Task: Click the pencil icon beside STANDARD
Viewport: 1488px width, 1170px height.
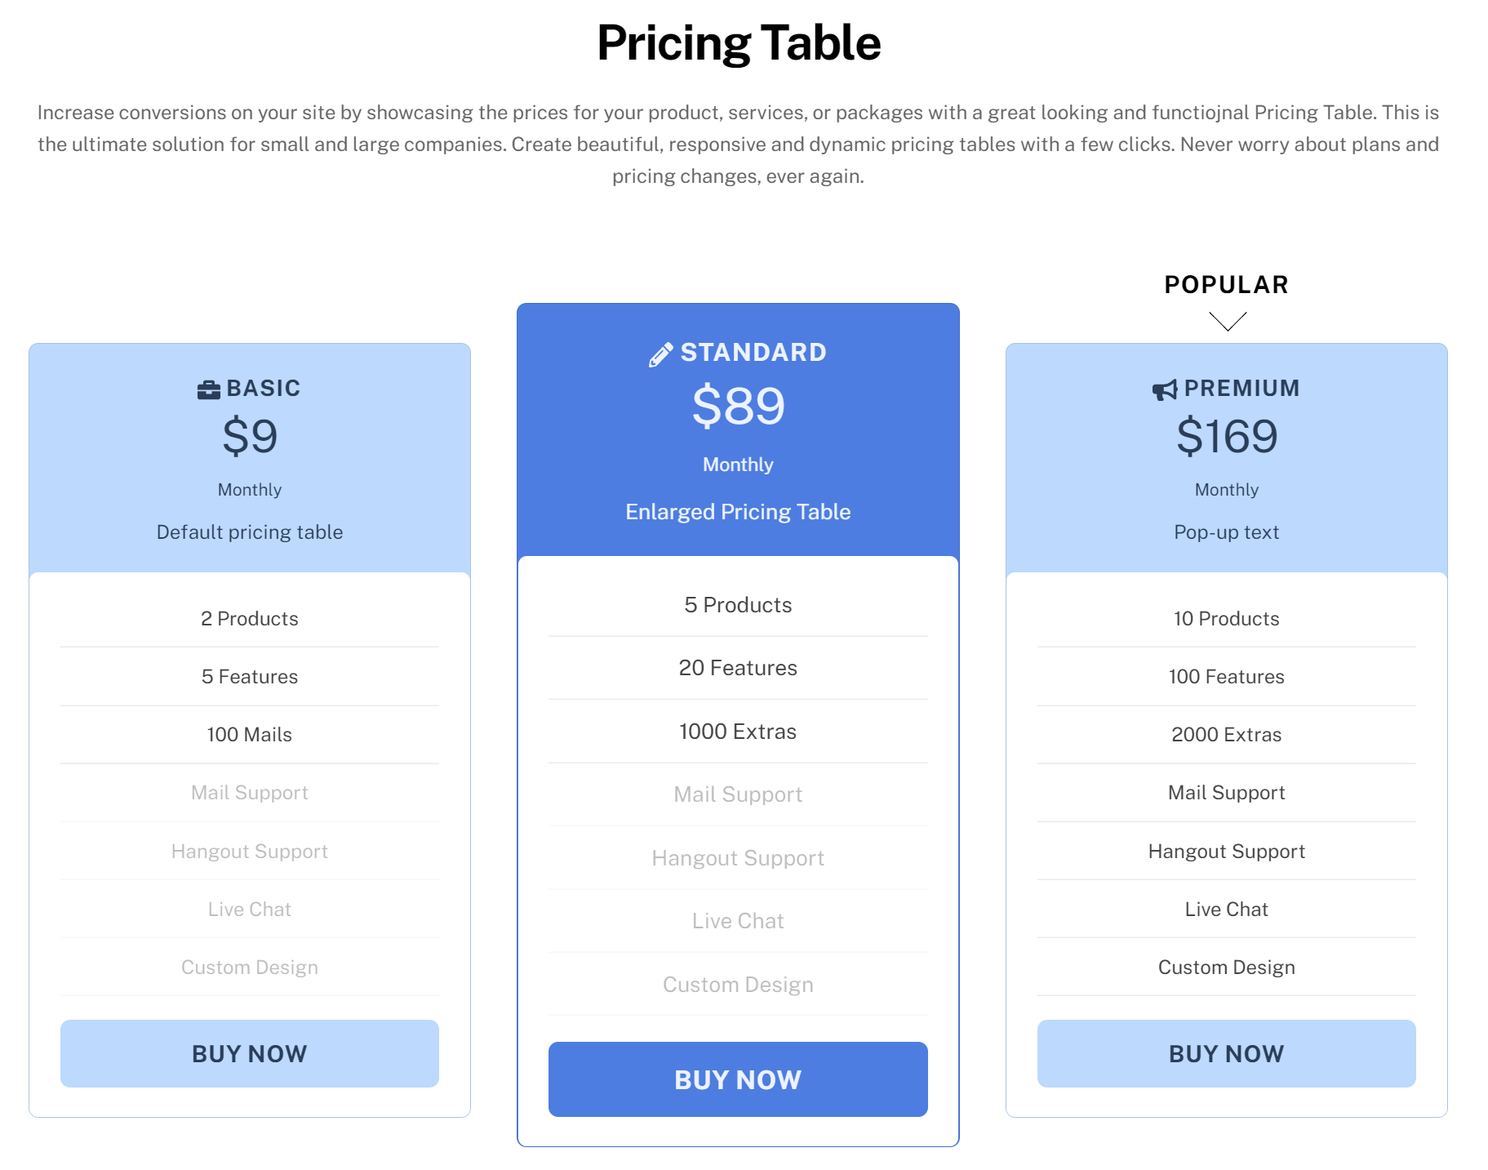Action: pyautogui.click(x=660, y=354)
